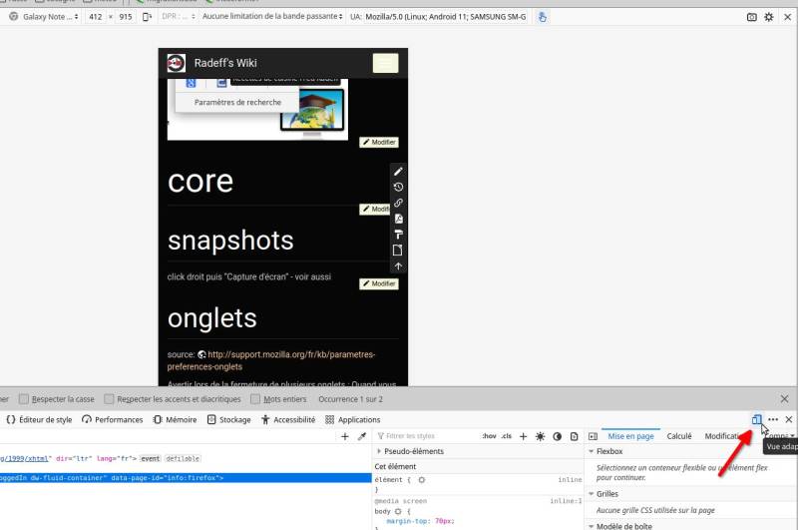Viewport: 798px width, 530px height.
Task: Toggle touch simulation icon
Action: point(543,17)
